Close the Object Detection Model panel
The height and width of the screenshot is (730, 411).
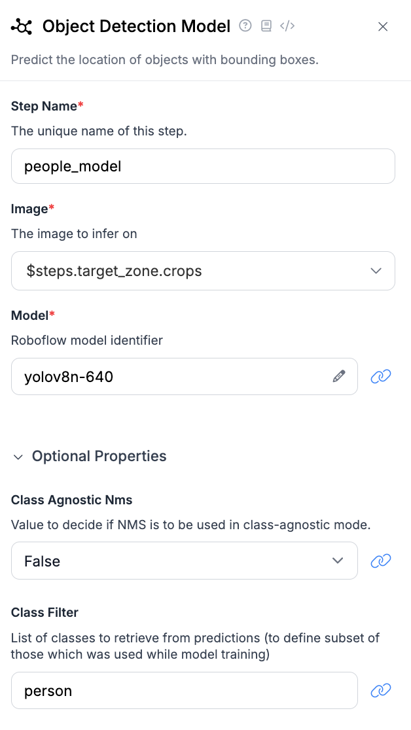tap(384, 27)
